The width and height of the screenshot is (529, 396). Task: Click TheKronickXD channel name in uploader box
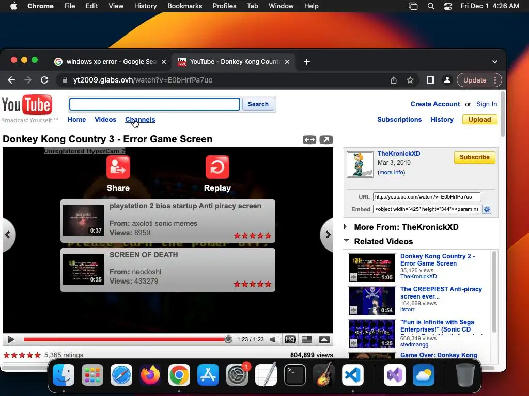[399, 154]
